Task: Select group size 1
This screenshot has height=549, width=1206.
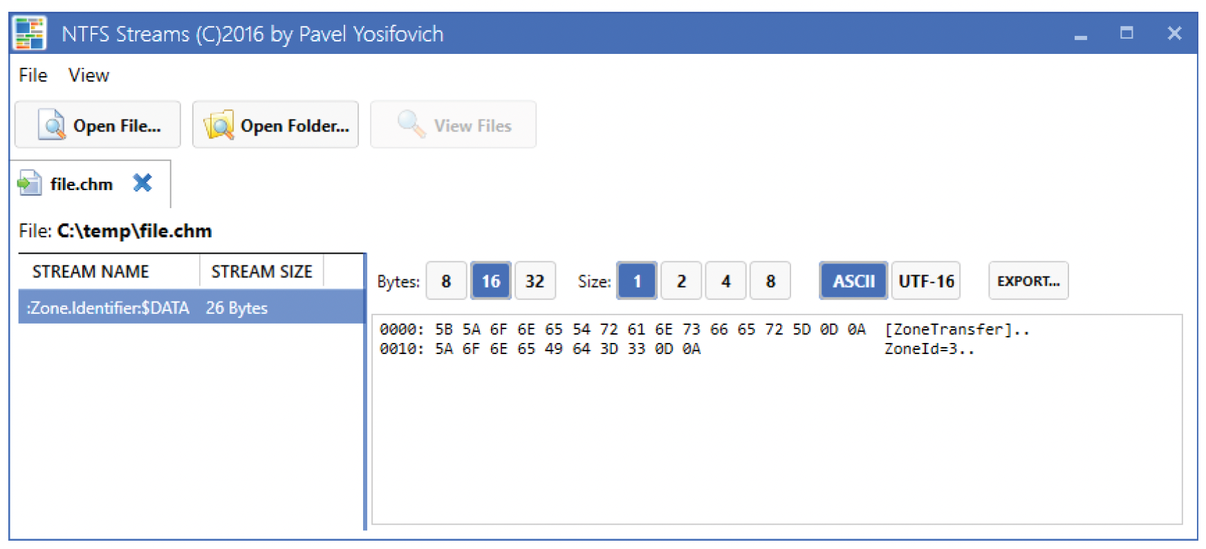Action: 637,281
